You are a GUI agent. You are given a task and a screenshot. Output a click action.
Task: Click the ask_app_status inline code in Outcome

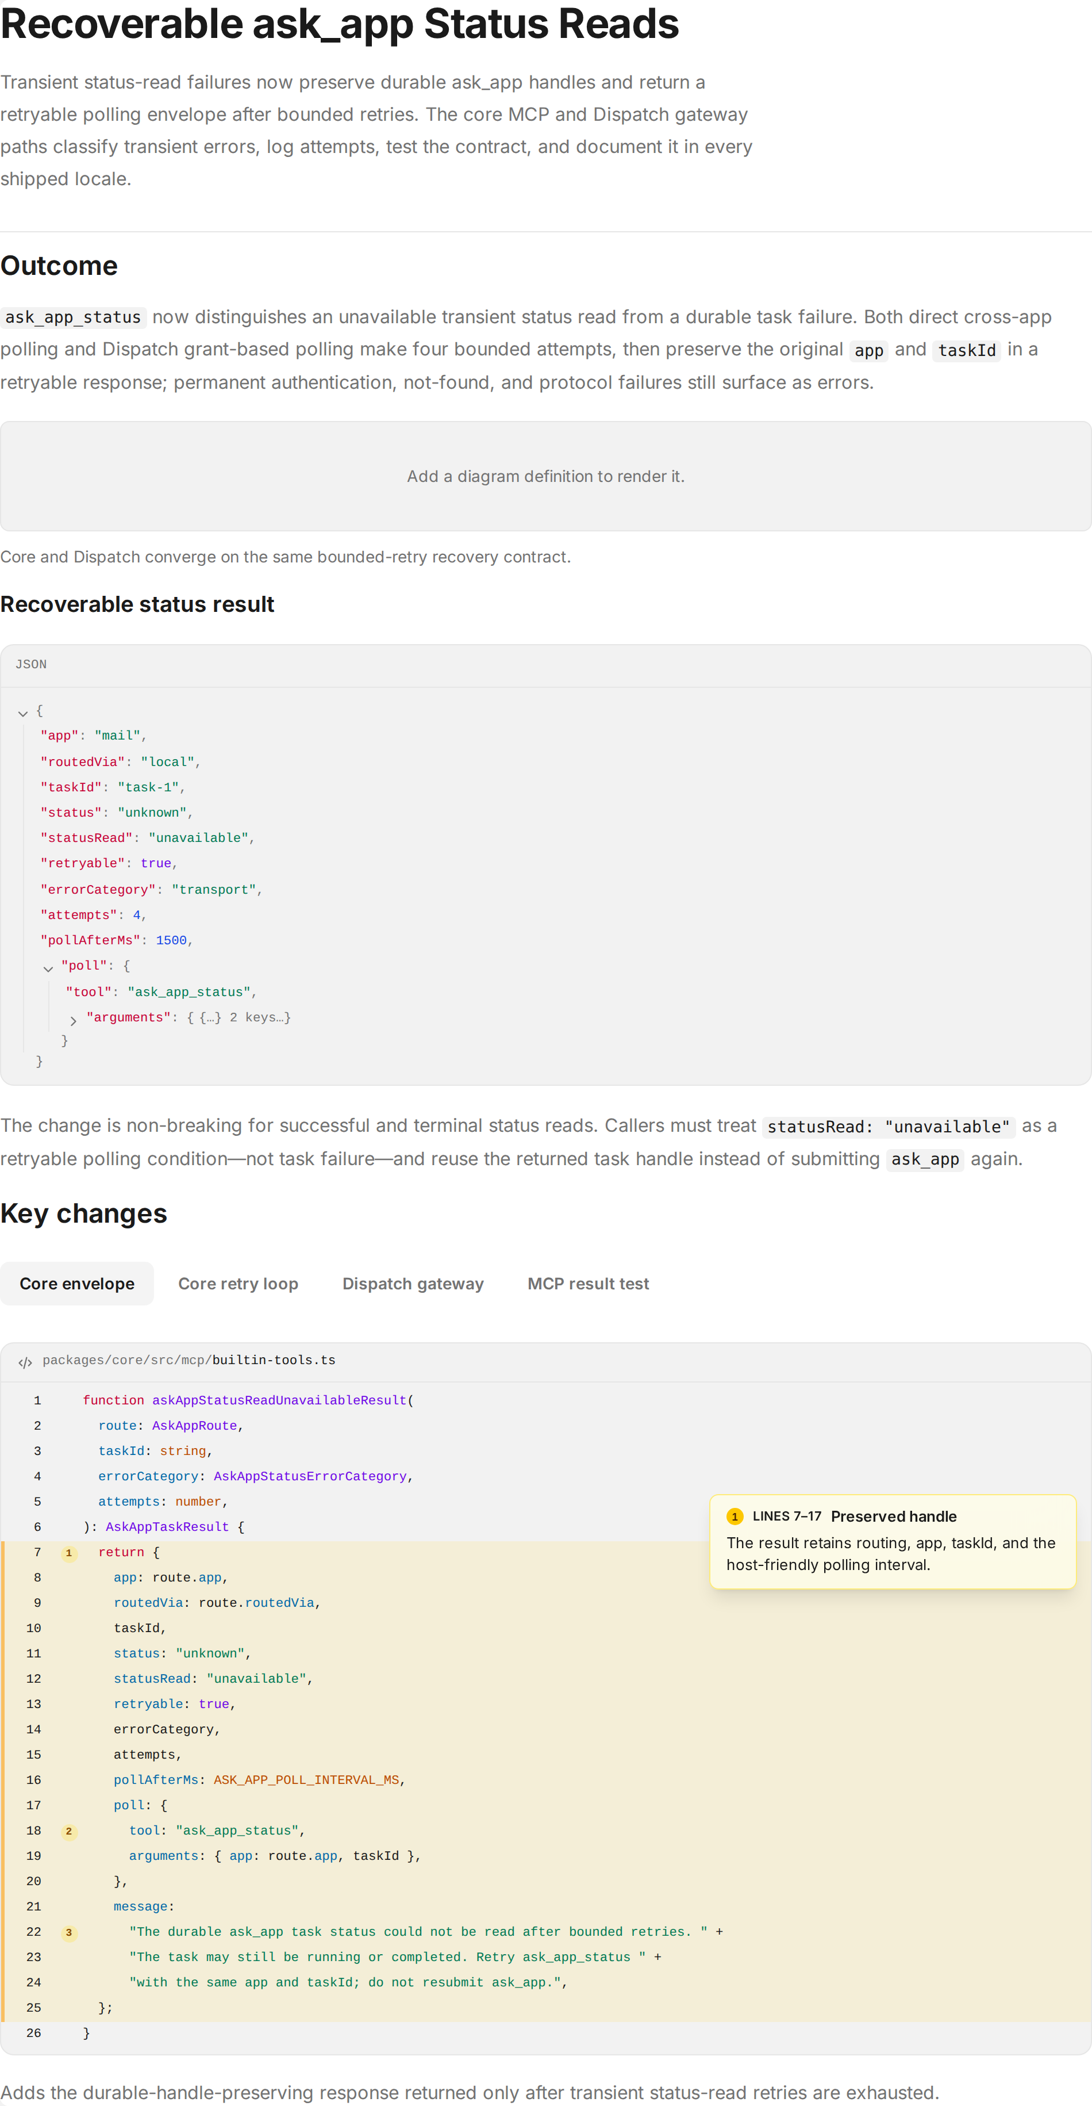(72, 317)
